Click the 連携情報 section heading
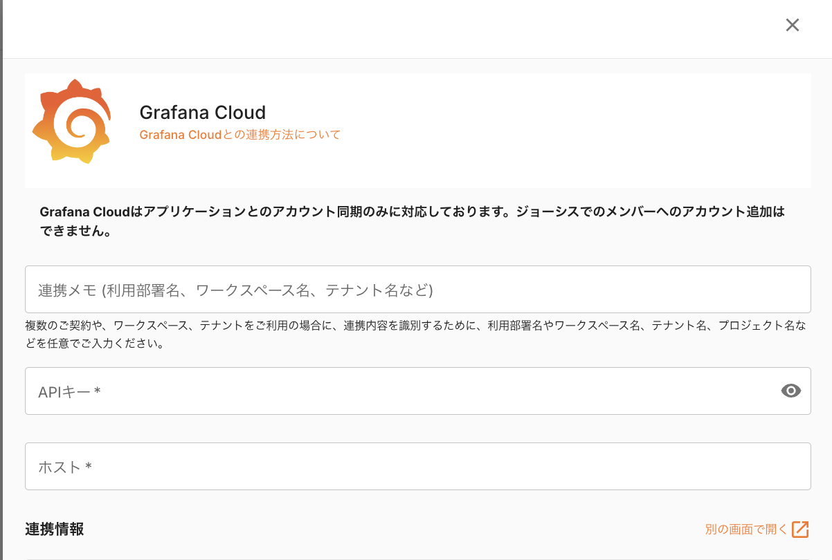The width and height of the screenshot is (832, 560). click(x=55, y=530)
